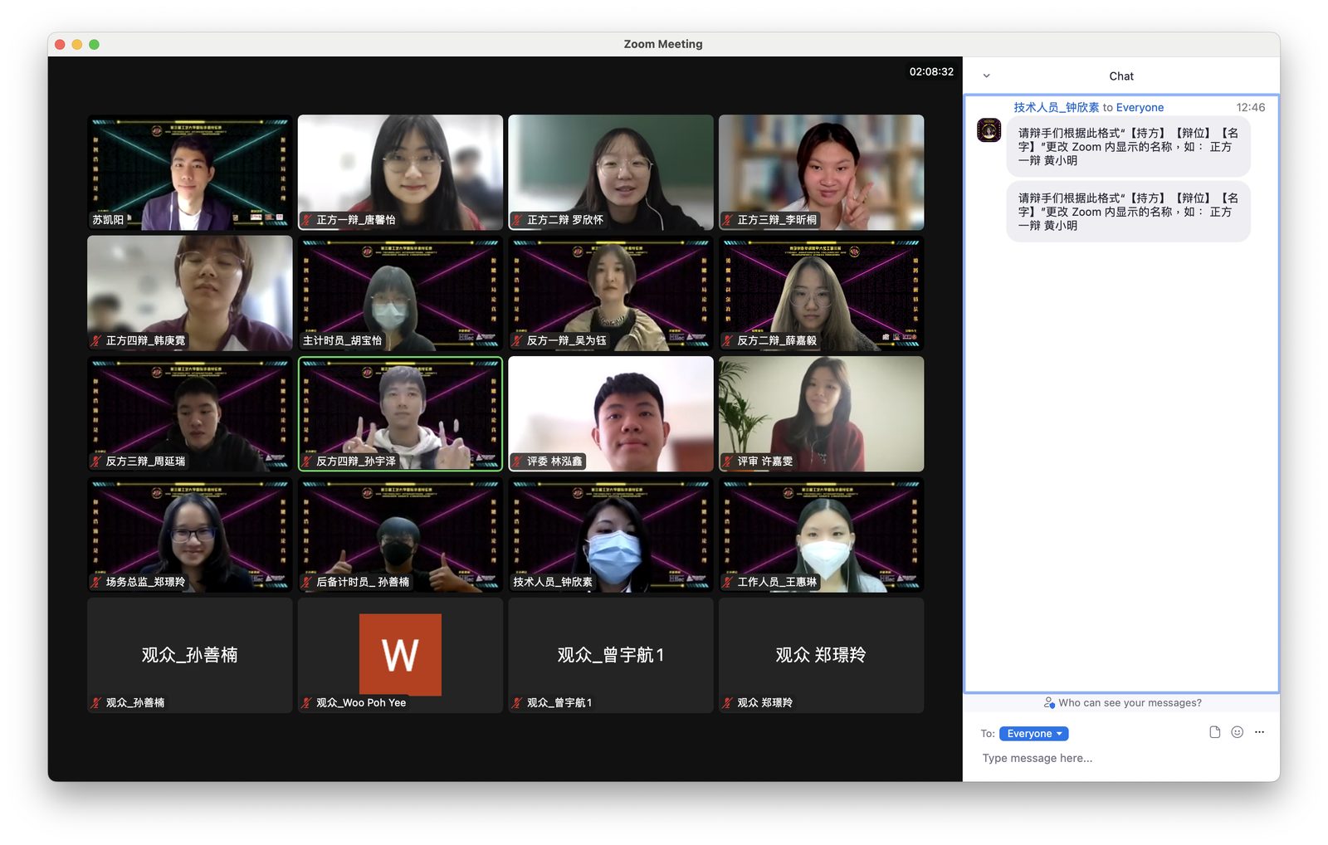The width and height of the screenshot is (1328, 845).
Task: Select participant tile 观众_孙善楠
Action: (190, 655)
